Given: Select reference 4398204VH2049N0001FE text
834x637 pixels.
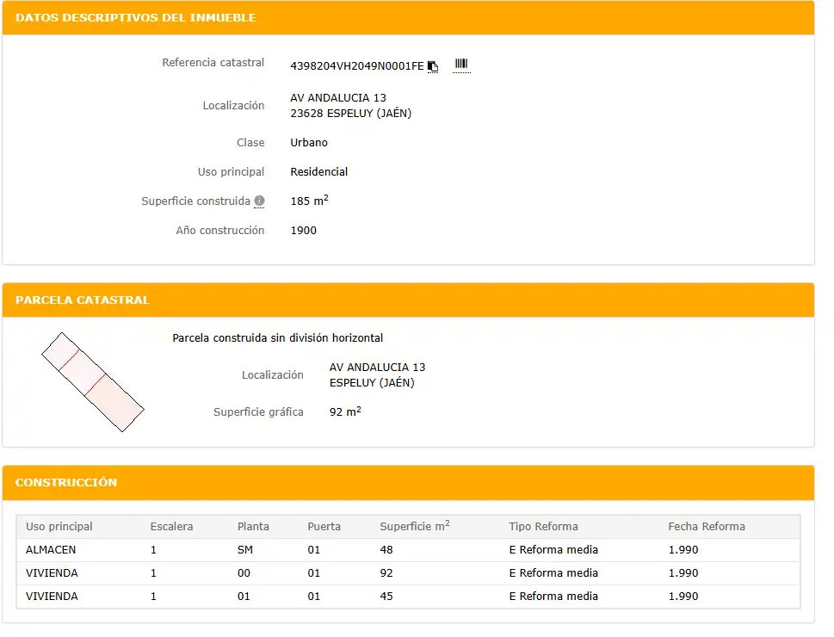Looking at the screenshot, I should (x=357, y=66).
